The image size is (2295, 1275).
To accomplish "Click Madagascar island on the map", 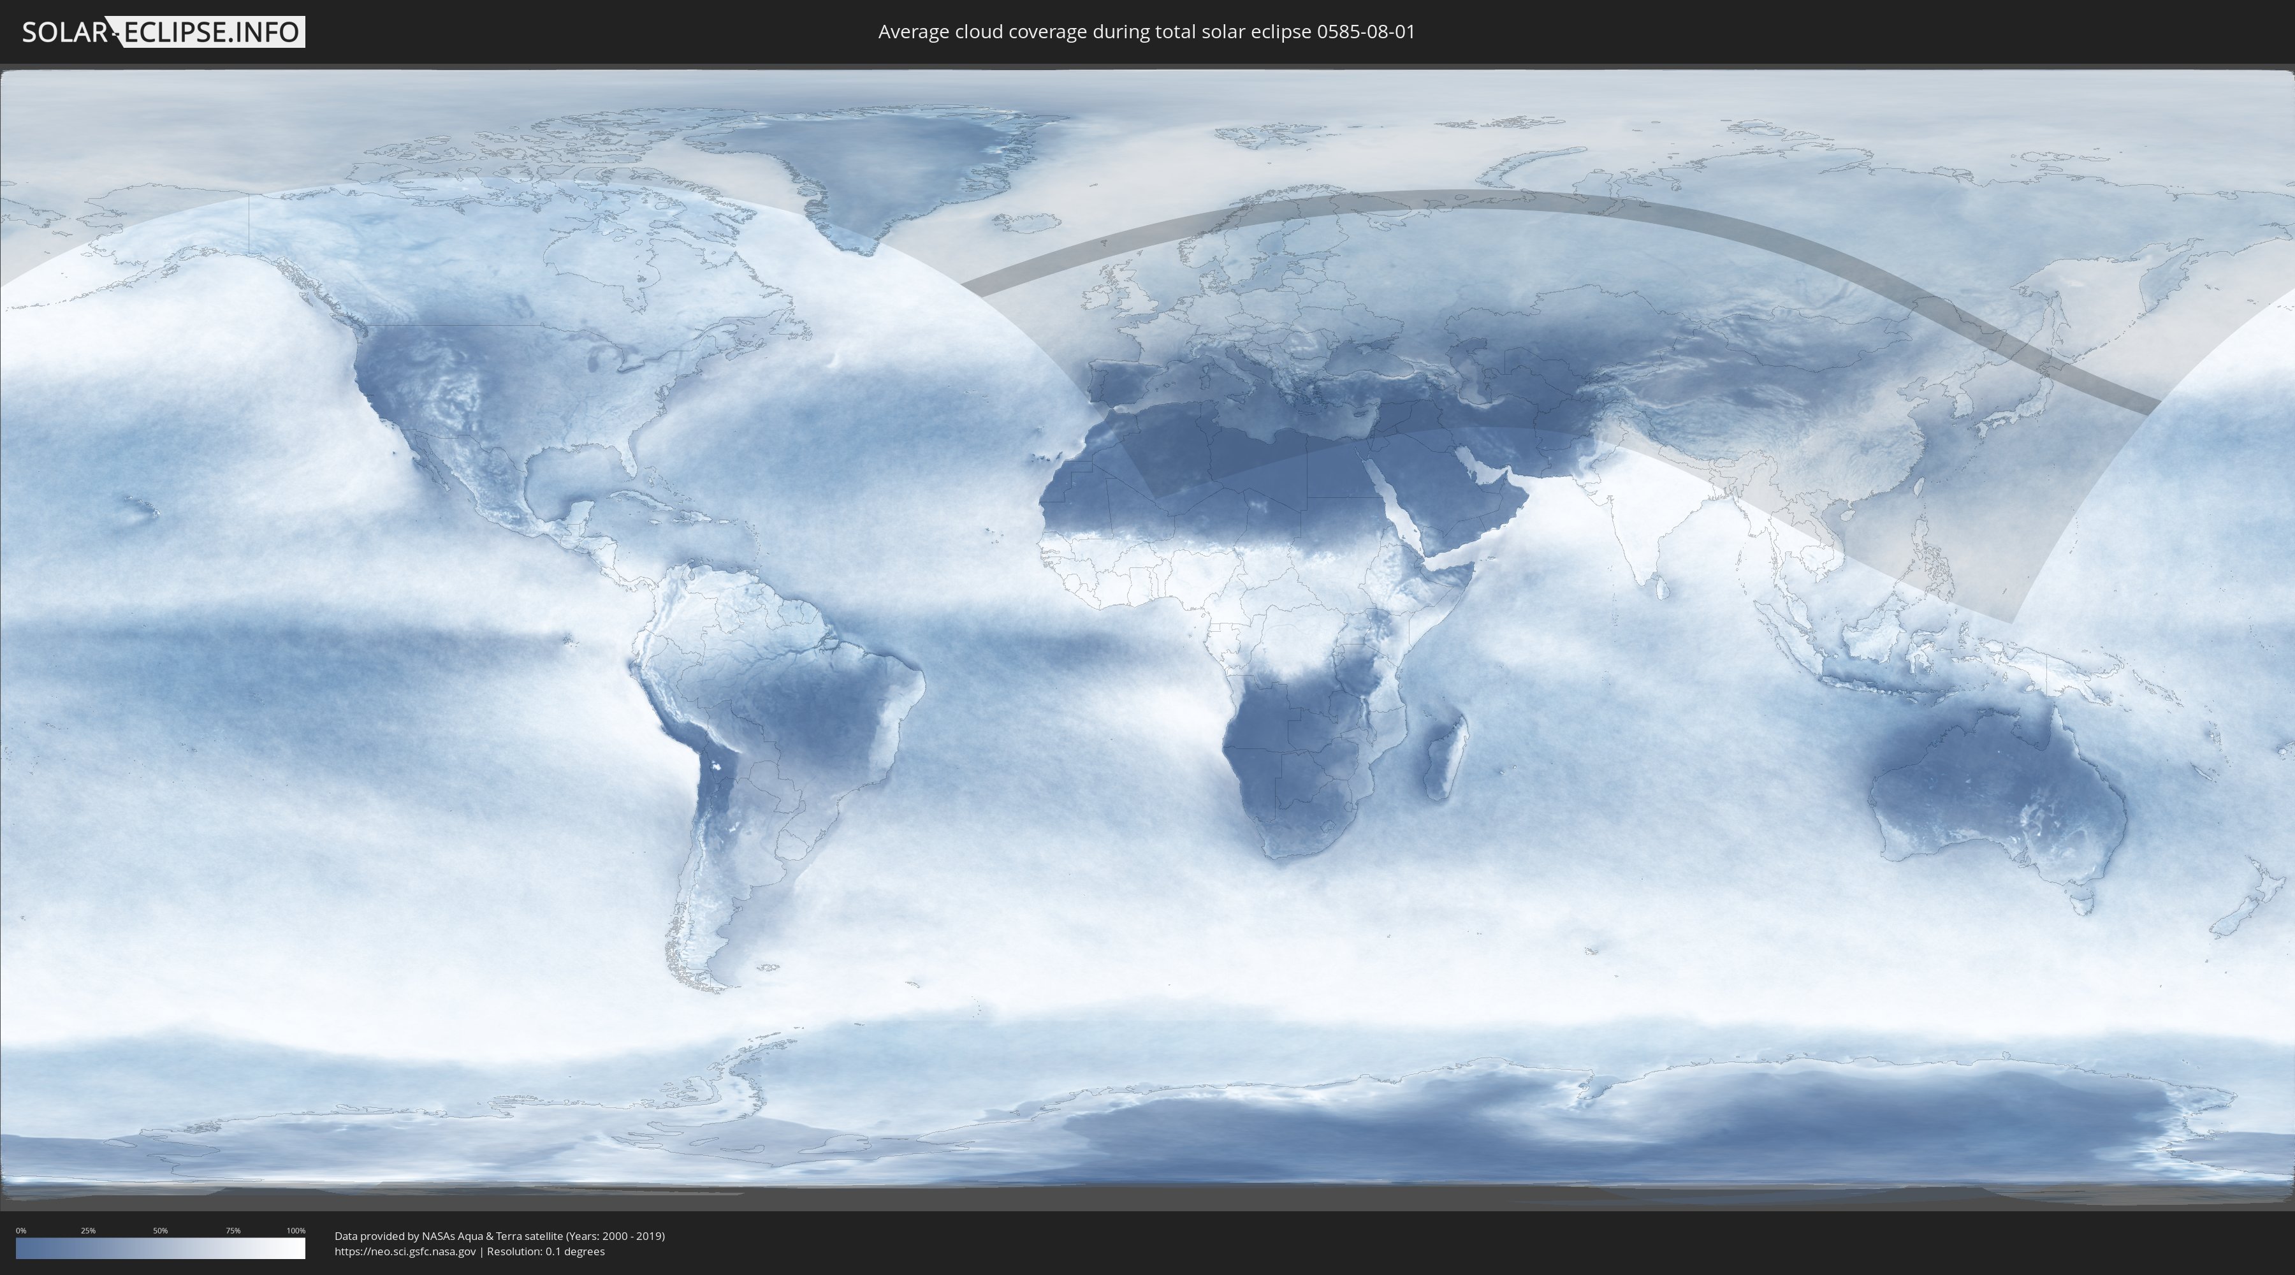I will [1445, 757].
